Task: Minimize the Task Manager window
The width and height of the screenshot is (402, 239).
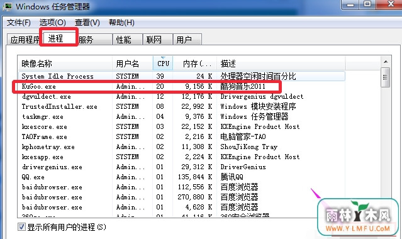Action: (x=350, y=4)
